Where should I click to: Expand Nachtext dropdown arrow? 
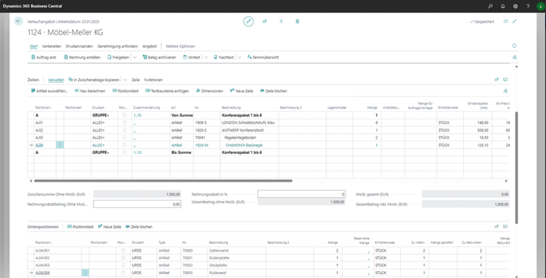point(239,57)
